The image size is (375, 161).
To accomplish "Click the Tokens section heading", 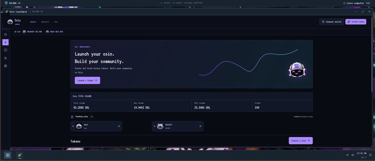I will pyautogui.click(x=75, y=141).
